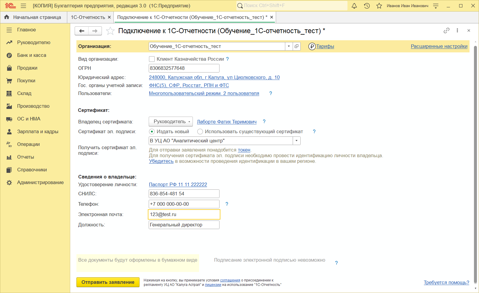The width and height of the screenshot is (479, 293).
Task: Toggle Клиент Казначейства России checkbox
Action: coord(152,59)
